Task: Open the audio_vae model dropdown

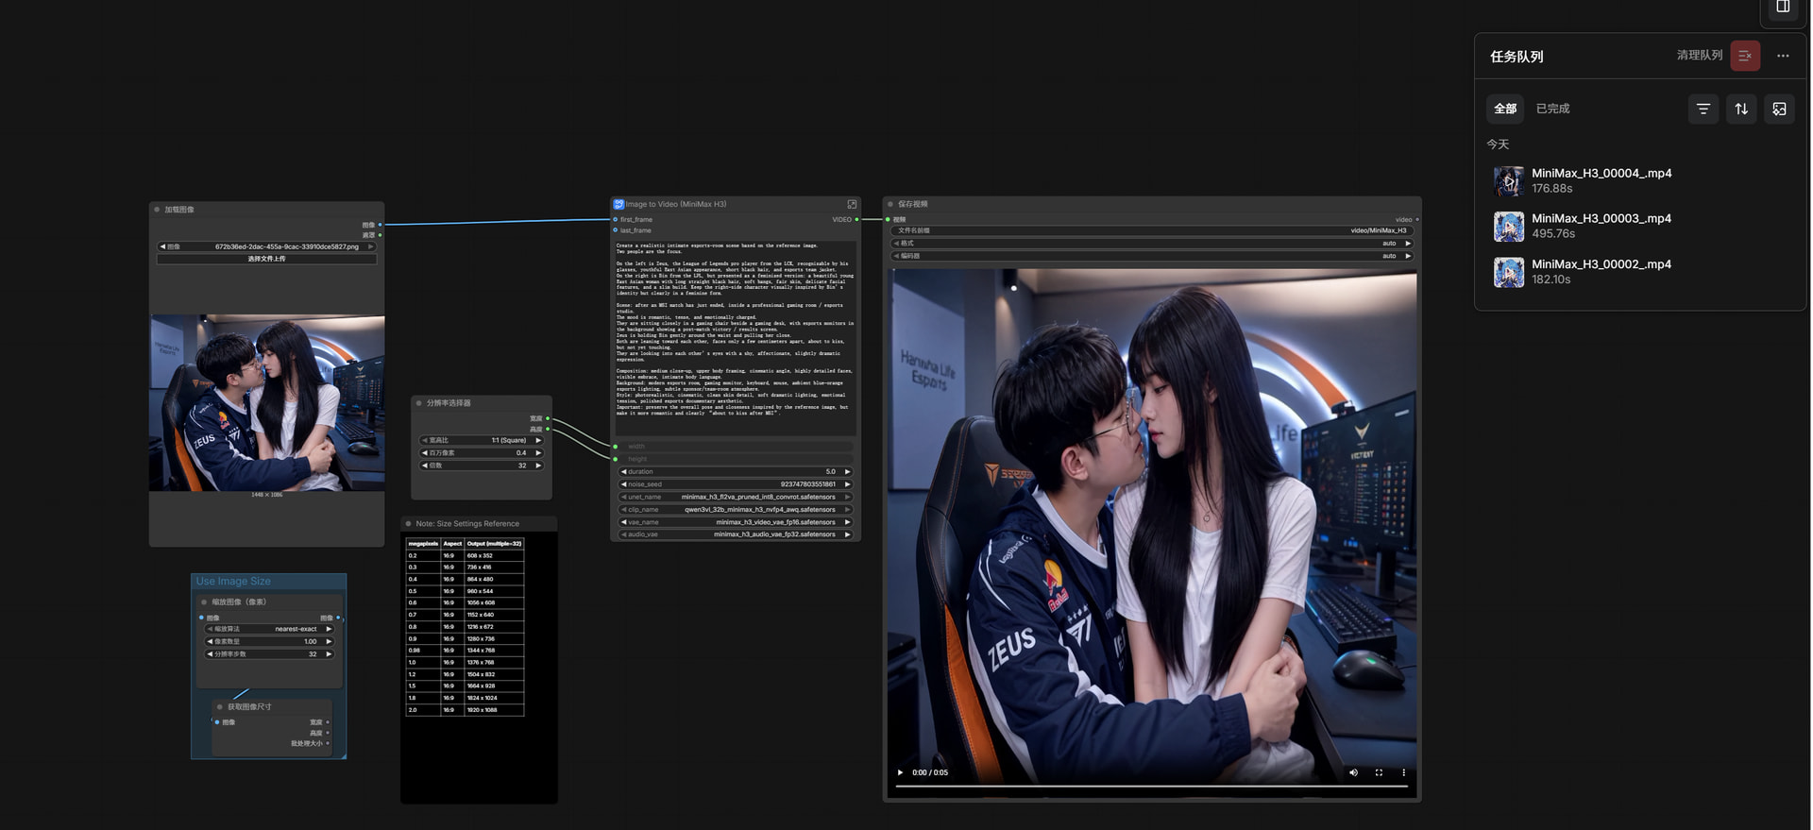Action: click(x=736, y=534)
